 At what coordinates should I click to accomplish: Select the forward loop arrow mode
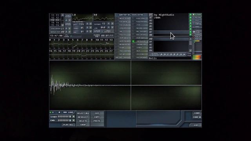click(59, 112)
